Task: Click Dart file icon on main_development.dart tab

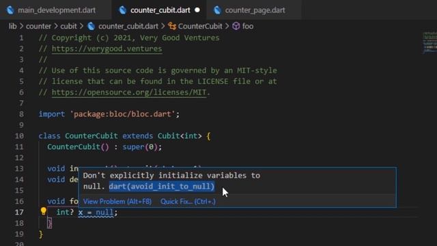Action: point(10,10)
